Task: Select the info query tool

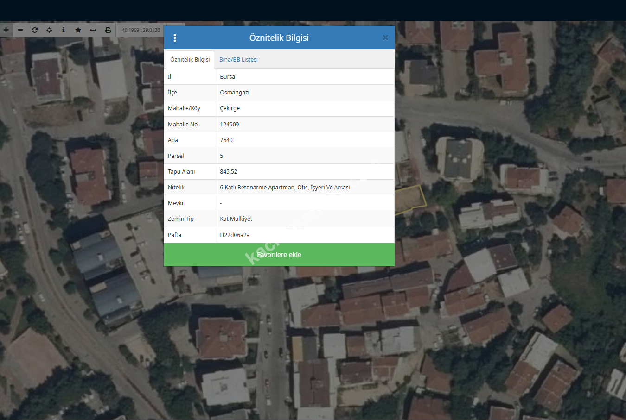Action: 64,30
